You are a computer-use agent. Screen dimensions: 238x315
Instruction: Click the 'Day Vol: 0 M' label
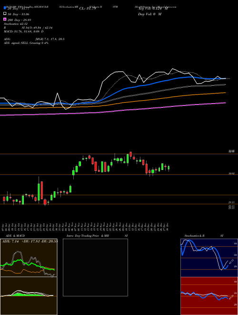click(x=149, y=14)
